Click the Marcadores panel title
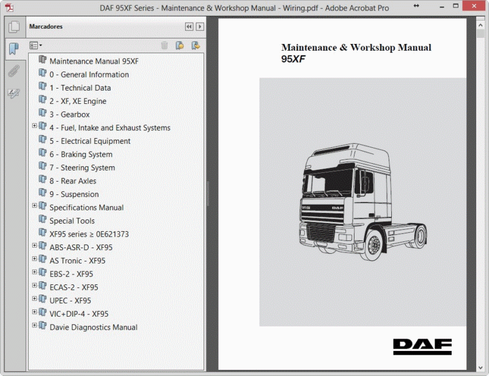This screenshot has width=489, height=376. coord(46,26)
